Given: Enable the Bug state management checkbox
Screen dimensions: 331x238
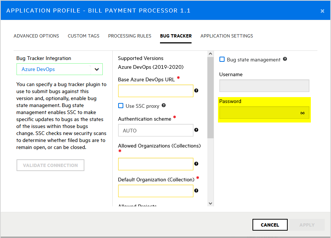Looking at the screenshot, I should 222,60.
